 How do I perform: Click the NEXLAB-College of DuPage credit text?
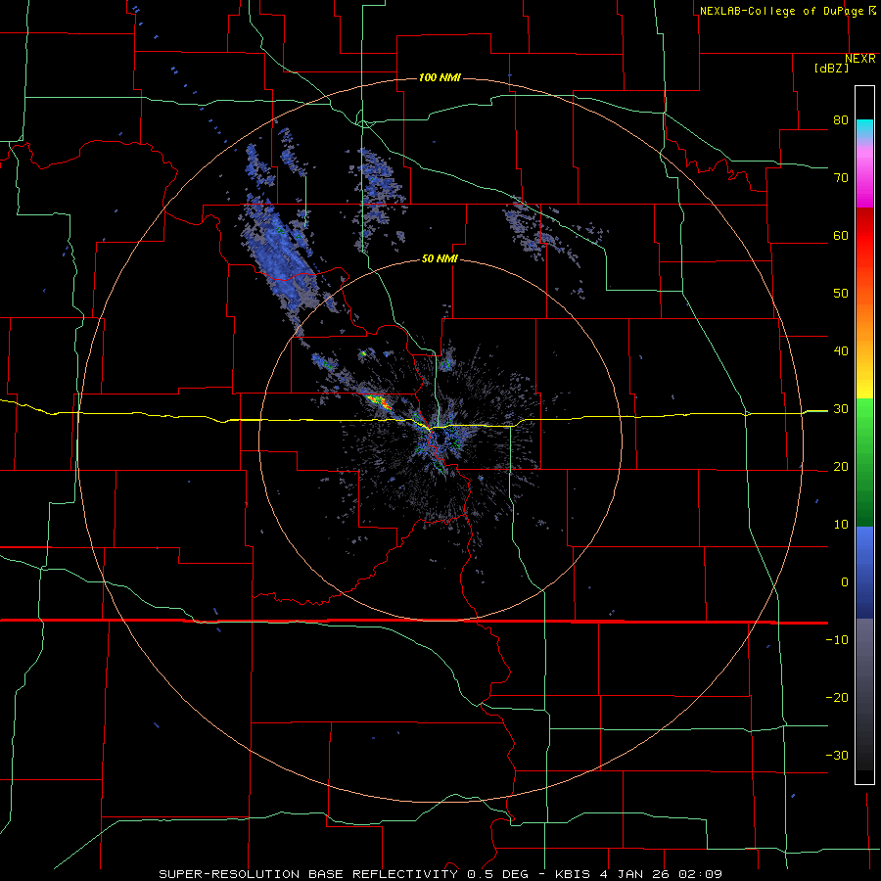(781, 11)
